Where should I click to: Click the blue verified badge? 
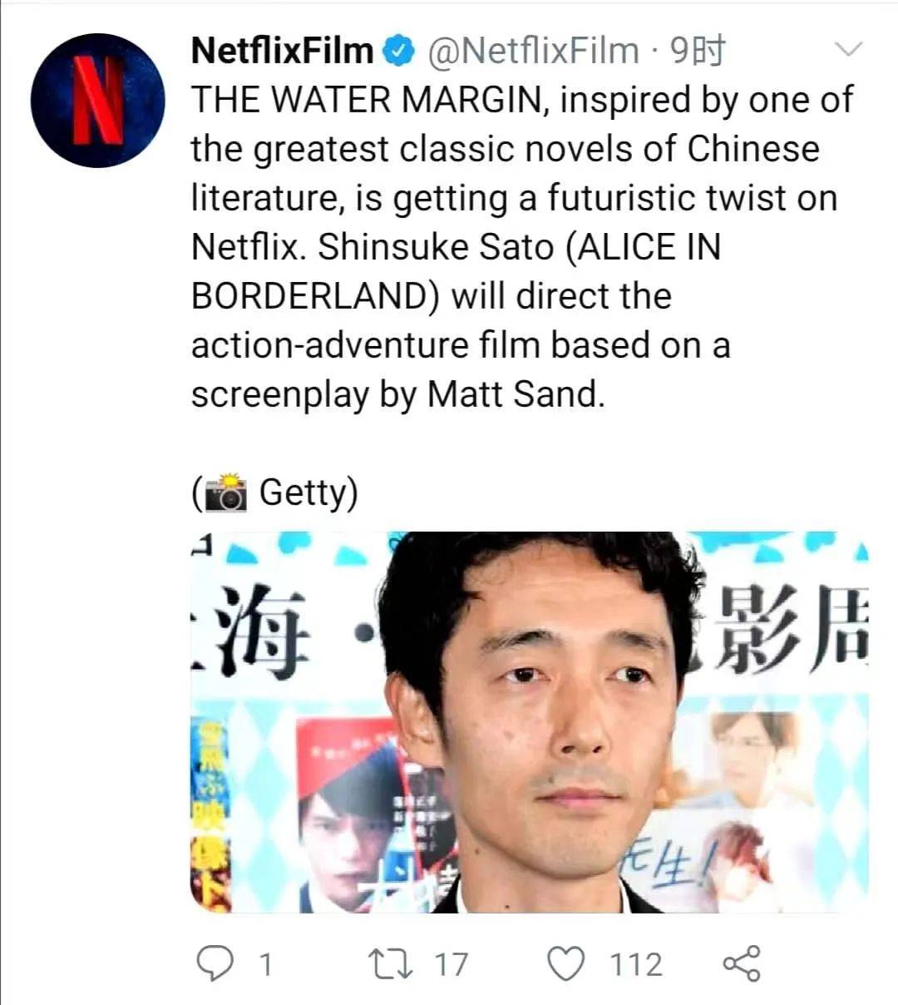(398, 52)
